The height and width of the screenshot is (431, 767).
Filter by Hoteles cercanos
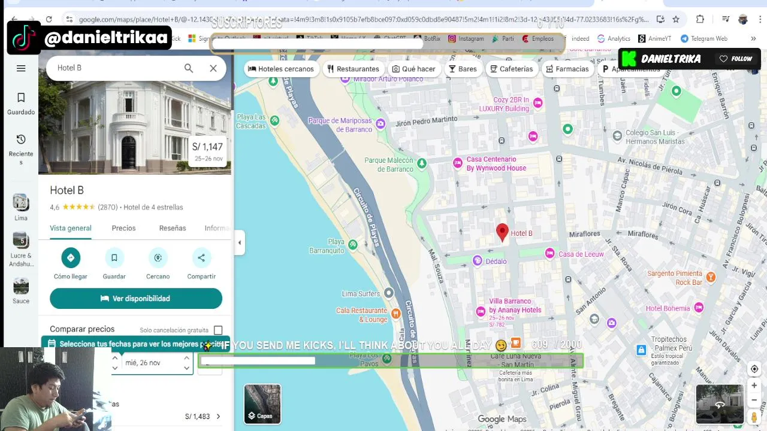(281, 69)
